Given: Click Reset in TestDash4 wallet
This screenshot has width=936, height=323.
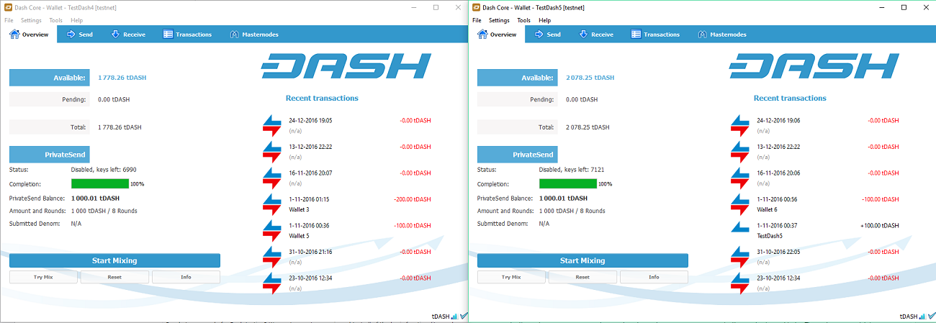Looking at the screenshot, I should [x=114, y=277].
